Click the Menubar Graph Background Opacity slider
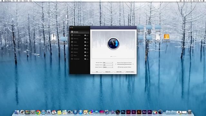 (124, 64)
